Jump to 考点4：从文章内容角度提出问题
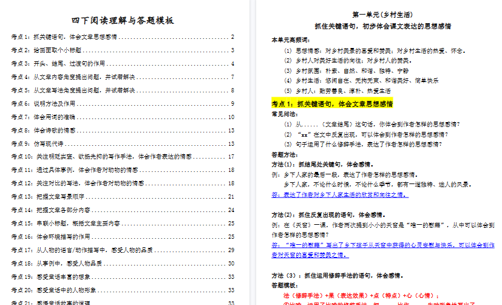The image size is (502, 305). (123, 77)
